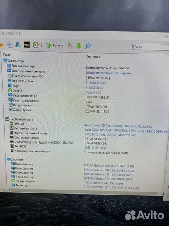
Task: Open the OSD panel icon
Action: point(27,45)
